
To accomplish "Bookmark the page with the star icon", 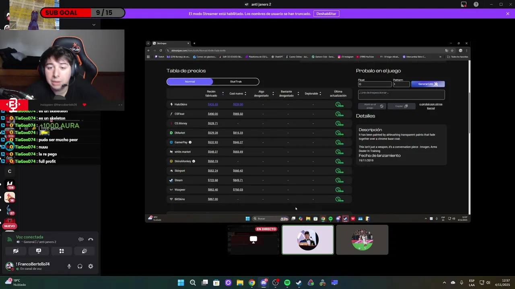I will (452, 51).
